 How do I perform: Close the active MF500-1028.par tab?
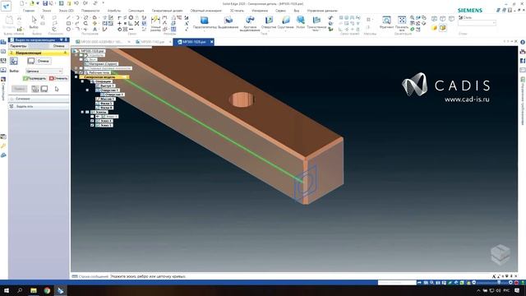[212, 42]
